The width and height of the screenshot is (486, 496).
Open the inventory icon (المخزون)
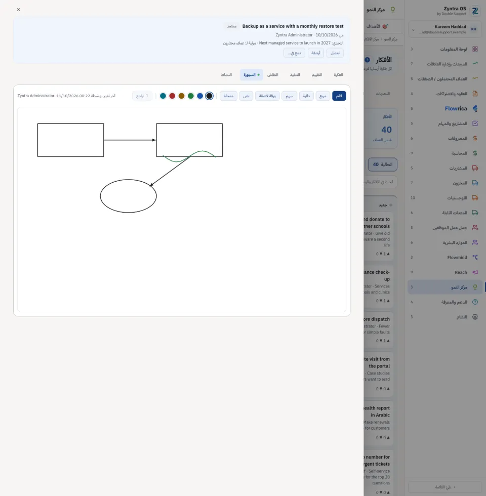tap(475, 183)
